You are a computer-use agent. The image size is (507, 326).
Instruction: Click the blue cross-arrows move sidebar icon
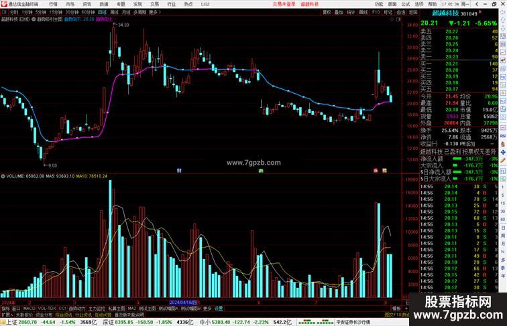click(x=503, y=152)
